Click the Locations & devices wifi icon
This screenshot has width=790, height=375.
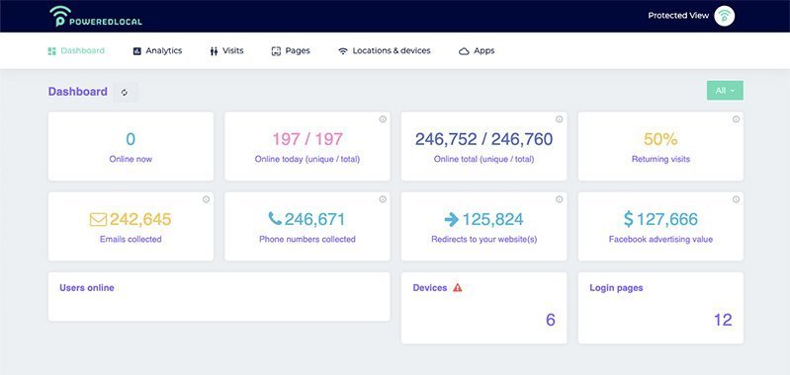pos(343,50)
